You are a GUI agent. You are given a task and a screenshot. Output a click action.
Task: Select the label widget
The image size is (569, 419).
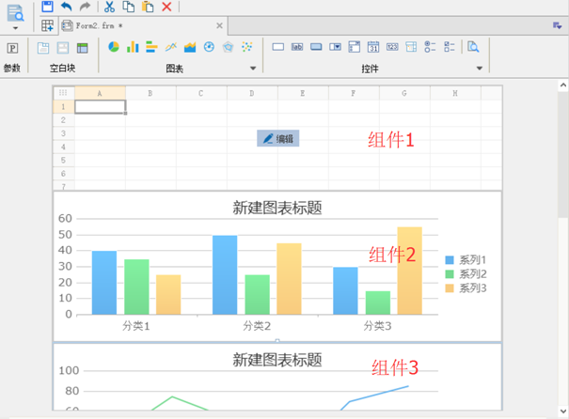pos(297,47)
